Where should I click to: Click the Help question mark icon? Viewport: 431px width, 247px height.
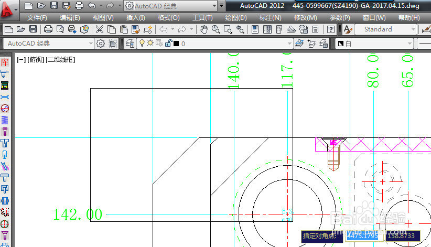click(331, 29)
